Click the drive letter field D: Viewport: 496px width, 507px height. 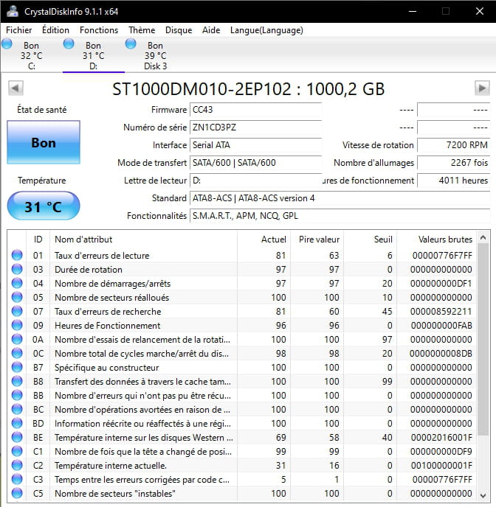pyautogui.click(x=256, y=181)
